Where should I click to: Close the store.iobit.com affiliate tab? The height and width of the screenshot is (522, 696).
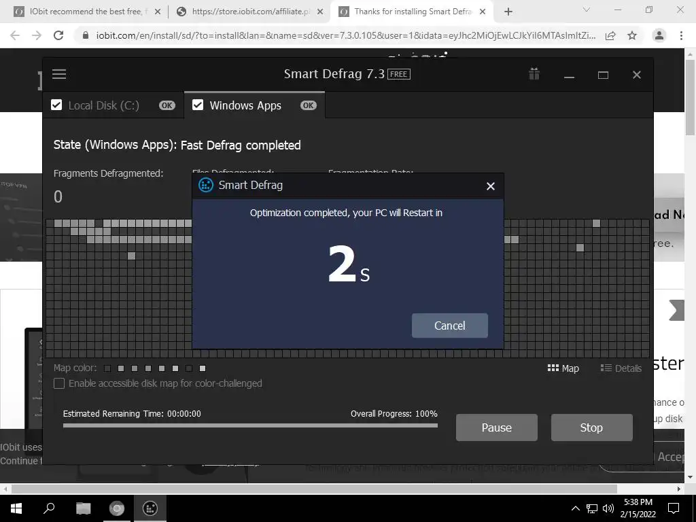click(x=320, y=12)
